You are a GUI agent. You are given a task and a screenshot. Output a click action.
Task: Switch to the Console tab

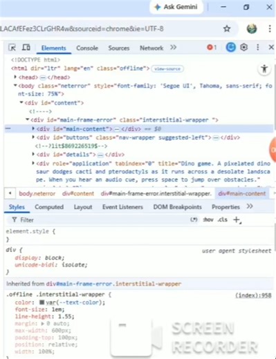point(87,48)
